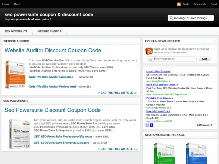Switch to the SEO POWERSUITE tab
This screenshot has width=219, height=164.
pos(16,31)
